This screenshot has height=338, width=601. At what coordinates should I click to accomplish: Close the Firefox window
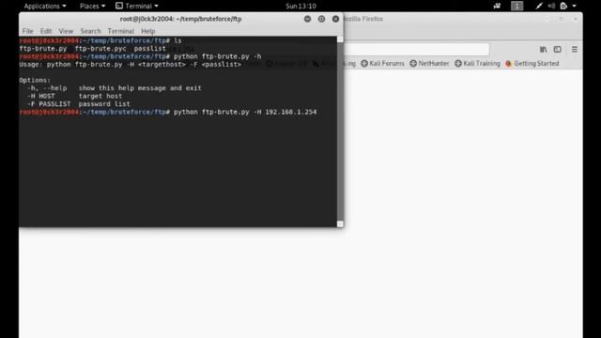575,19
